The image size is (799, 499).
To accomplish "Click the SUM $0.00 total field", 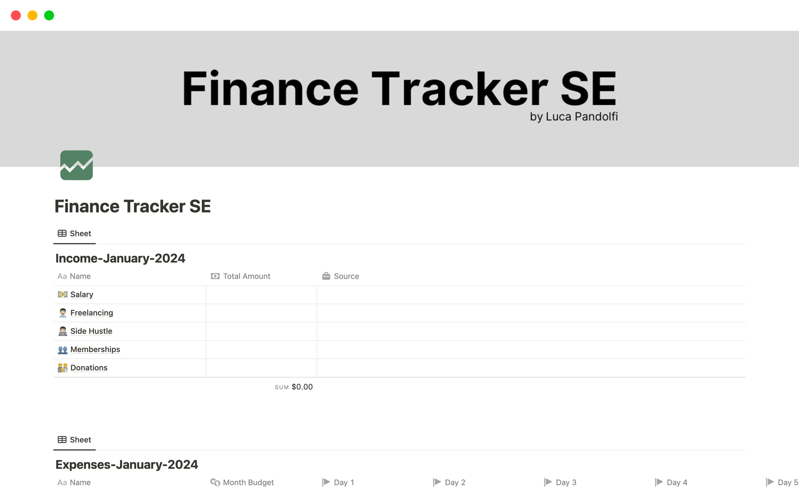I will click(x=295, y=386).
